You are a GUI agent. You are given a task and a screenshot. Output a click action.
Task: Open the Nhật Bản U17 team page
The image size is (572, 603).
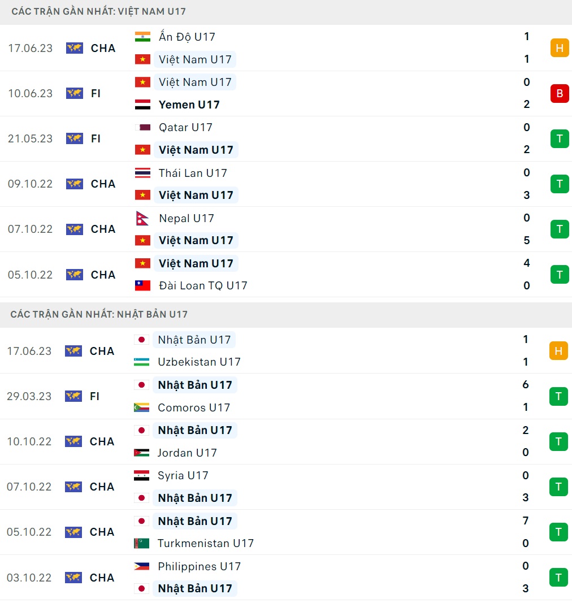click(195, 340)
